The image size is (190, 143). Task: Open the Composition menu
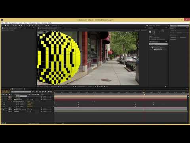click(x=13, y=23)
